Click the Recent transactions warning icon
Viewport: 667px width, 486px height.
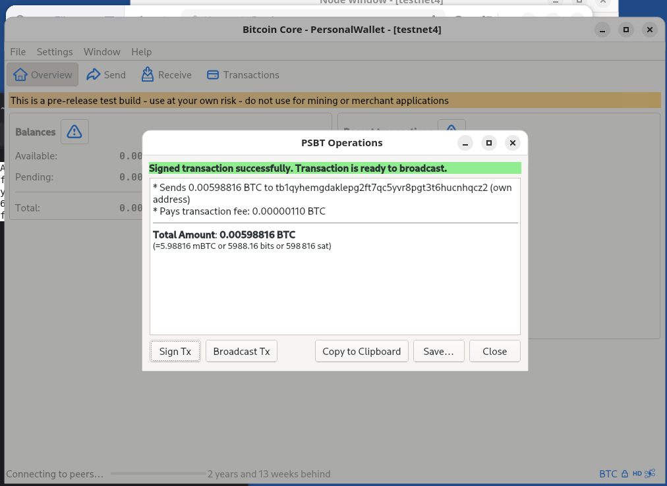click(451, 128)
